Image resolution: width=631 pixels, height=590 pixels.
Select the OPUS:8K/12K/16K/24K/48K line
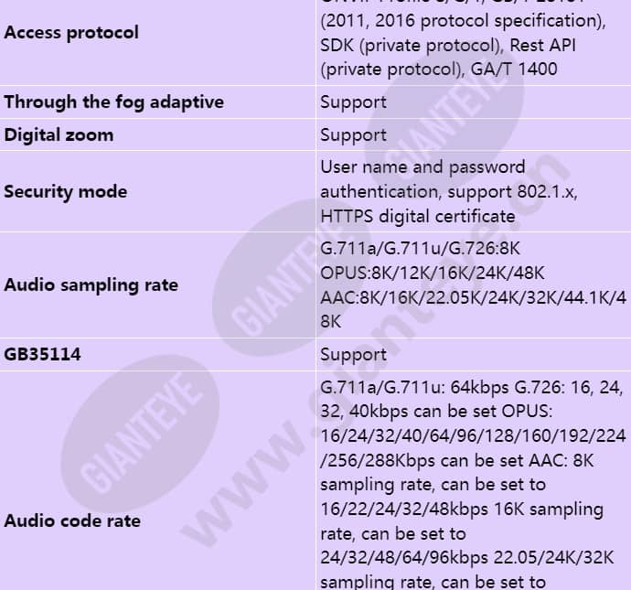pyautogui.click(x=433, y=274)
